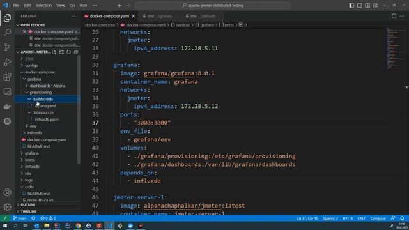The image size is (409, 230).
Task: Open the remote window indicator in status bar
Action: (x=5, y=218)
